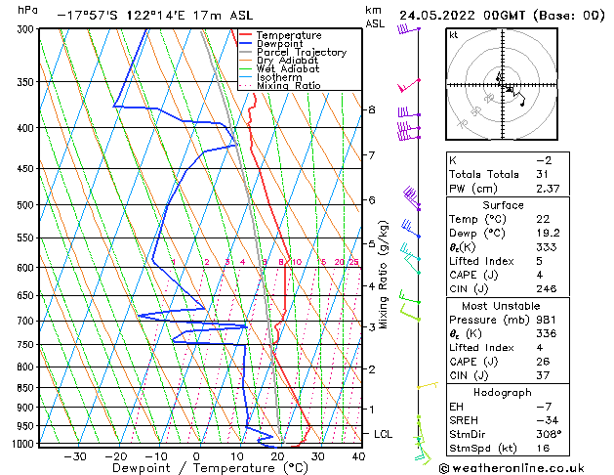Click the StmDir value 308°
This screenshot has width=614, height=475.
point(549,434)
